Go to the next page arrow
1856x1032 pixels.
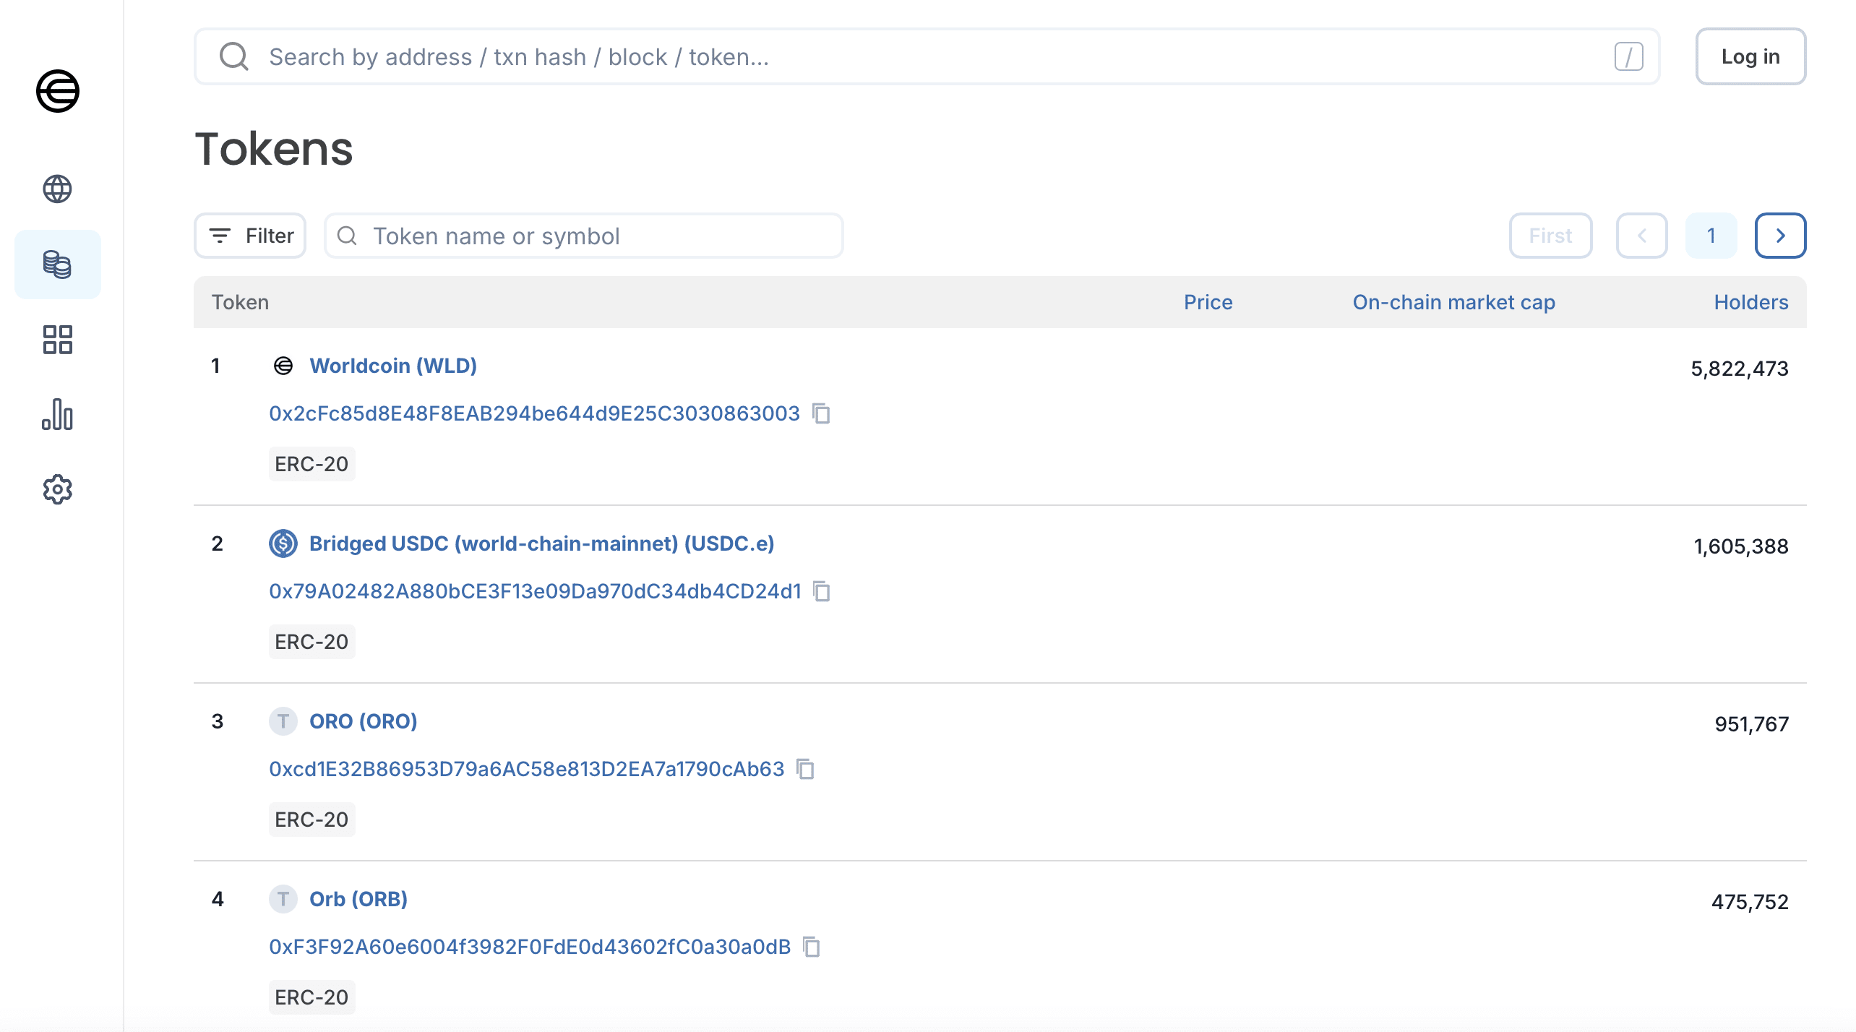pos(1781,236)
